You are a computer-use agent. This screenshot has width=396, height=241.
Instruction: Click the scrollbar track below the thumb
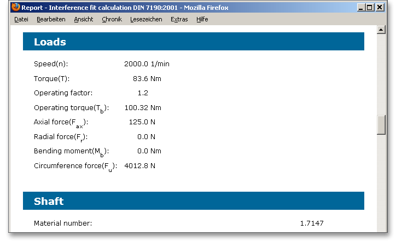(x=381, y=181)
